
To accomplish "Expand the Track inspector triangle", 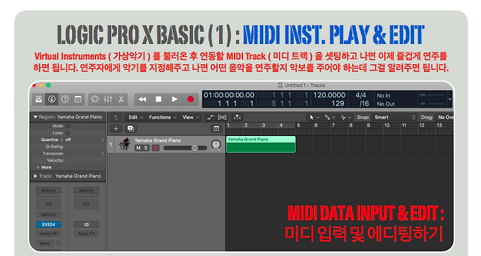I will [x=35, y=176].
